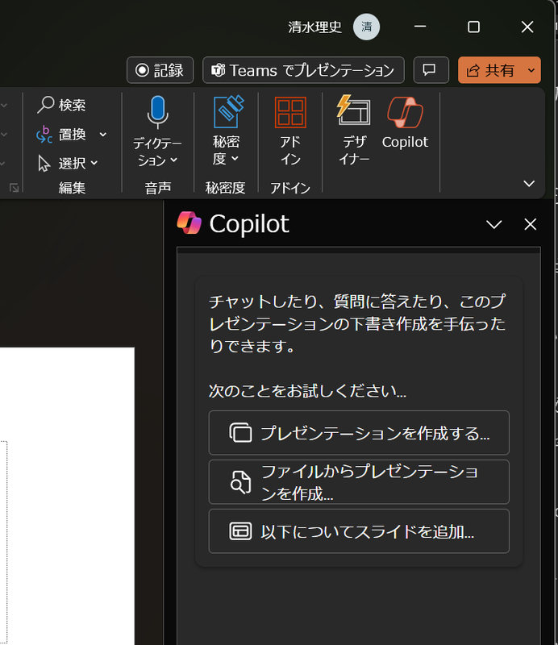Maximize the PowerPoint window
558x645 pixels.
tap(473, 27)
